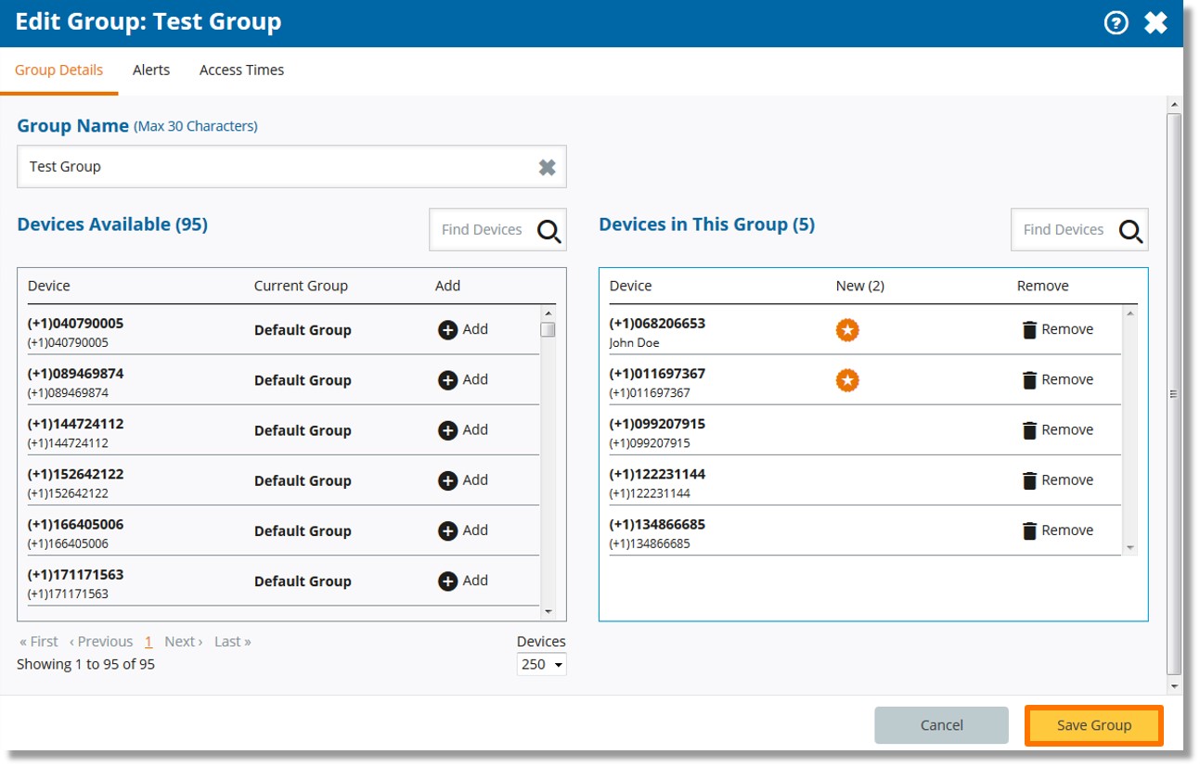The height and width of the screenshot is (767, 1200).
Task: Select page 1 in pagination
Action: tap(148, 642)
